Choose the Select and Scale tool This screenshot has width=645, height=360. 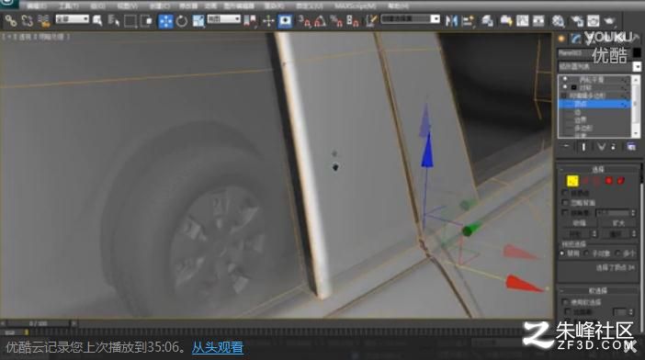(198, 21)
